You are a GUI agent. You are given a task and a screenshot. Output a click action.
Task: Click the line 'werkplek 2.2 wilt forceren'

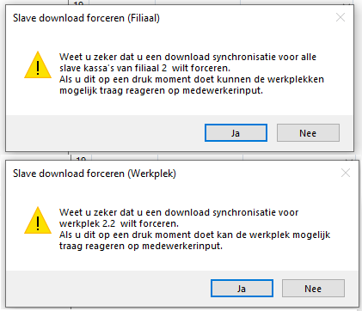coord(119,223)
